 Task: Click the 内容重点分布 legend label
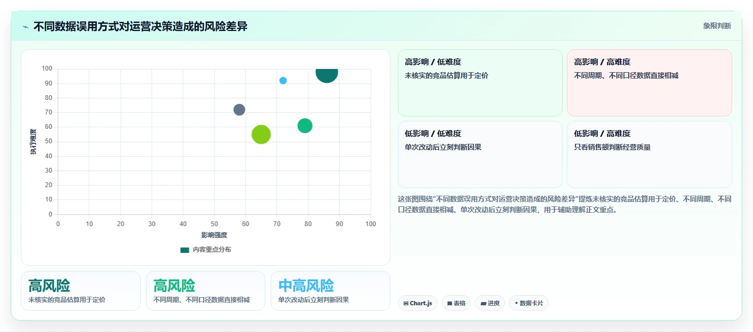(212, 250)
